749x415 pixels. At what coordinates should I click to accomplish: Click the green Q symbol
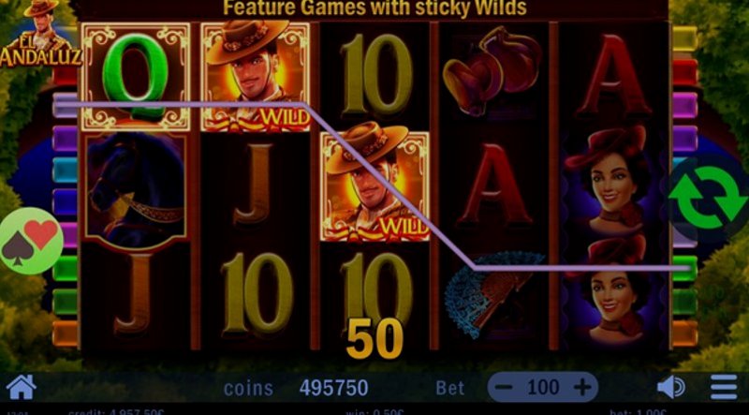coord(136,77)
